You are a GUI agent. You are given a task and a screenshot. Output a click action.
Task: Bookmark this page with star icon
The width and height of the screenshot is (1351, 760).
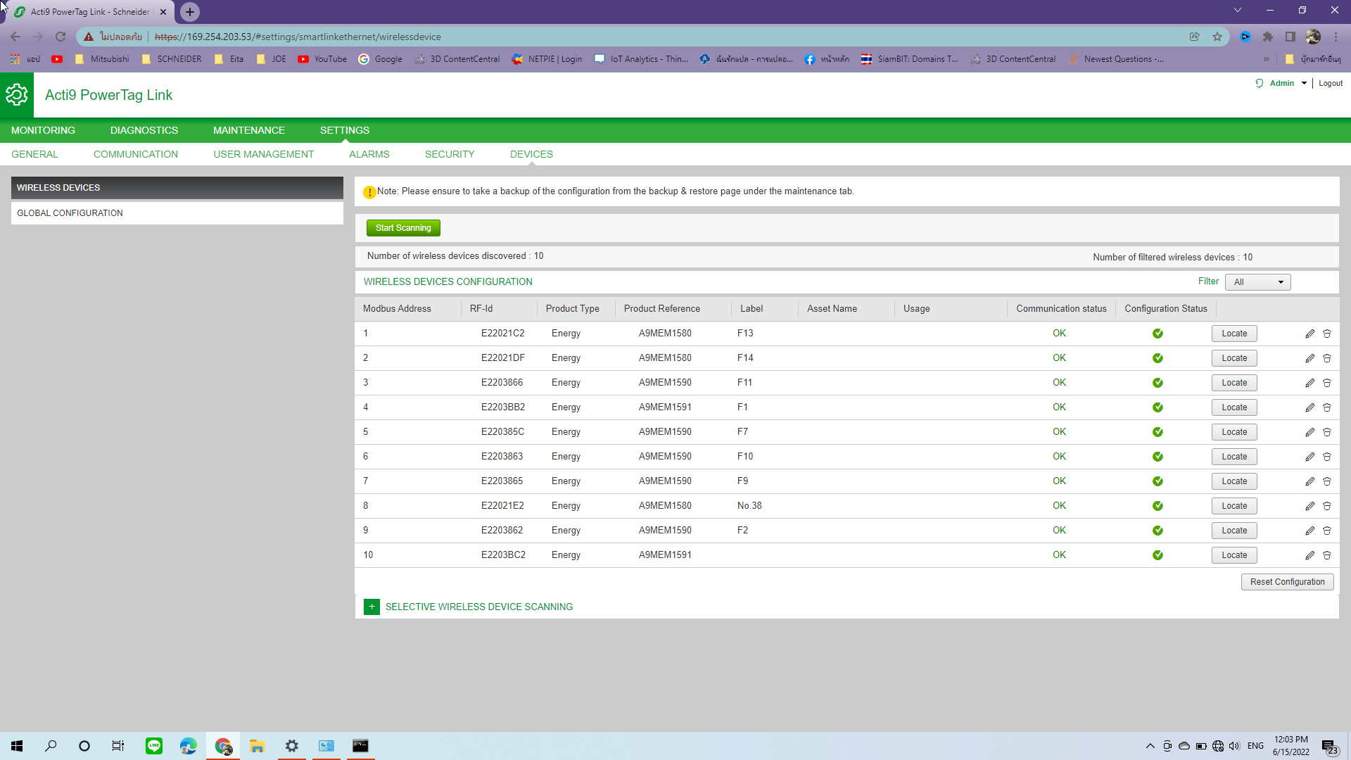[x=1217, y=37]
